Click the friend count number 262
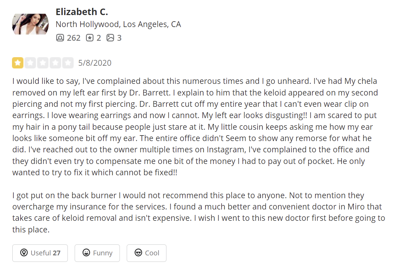Viewport: 399px width, 267px height. coord(74,38)
